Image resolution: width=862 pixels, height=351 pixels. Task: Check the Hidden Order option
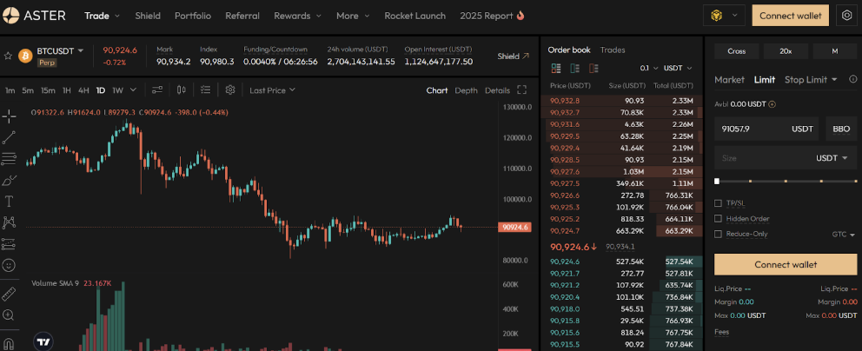click(718, 218)
